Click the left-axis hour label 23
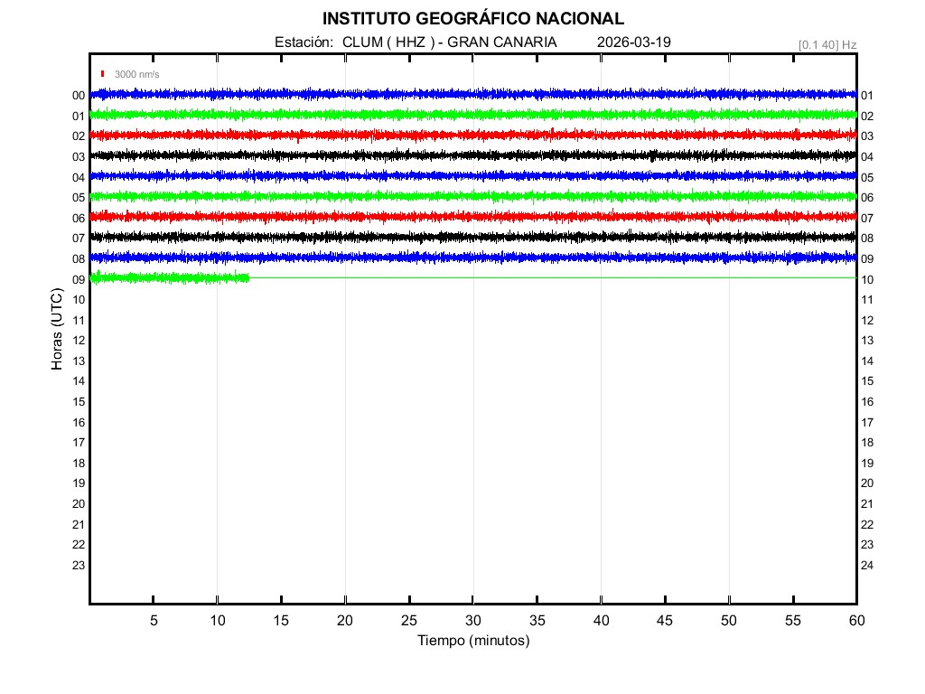 [79, 565]
